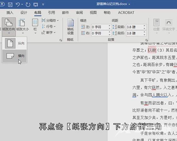Click the Save icon in title bar
Image resolution: width=177 pixels, height=141 pixels.
tap(10, 5)
